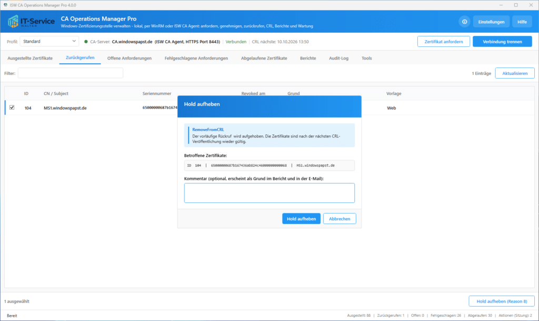The width and height of the screenshot is (539, 321).
Task: Click the Grund column header
Action: 294,93
